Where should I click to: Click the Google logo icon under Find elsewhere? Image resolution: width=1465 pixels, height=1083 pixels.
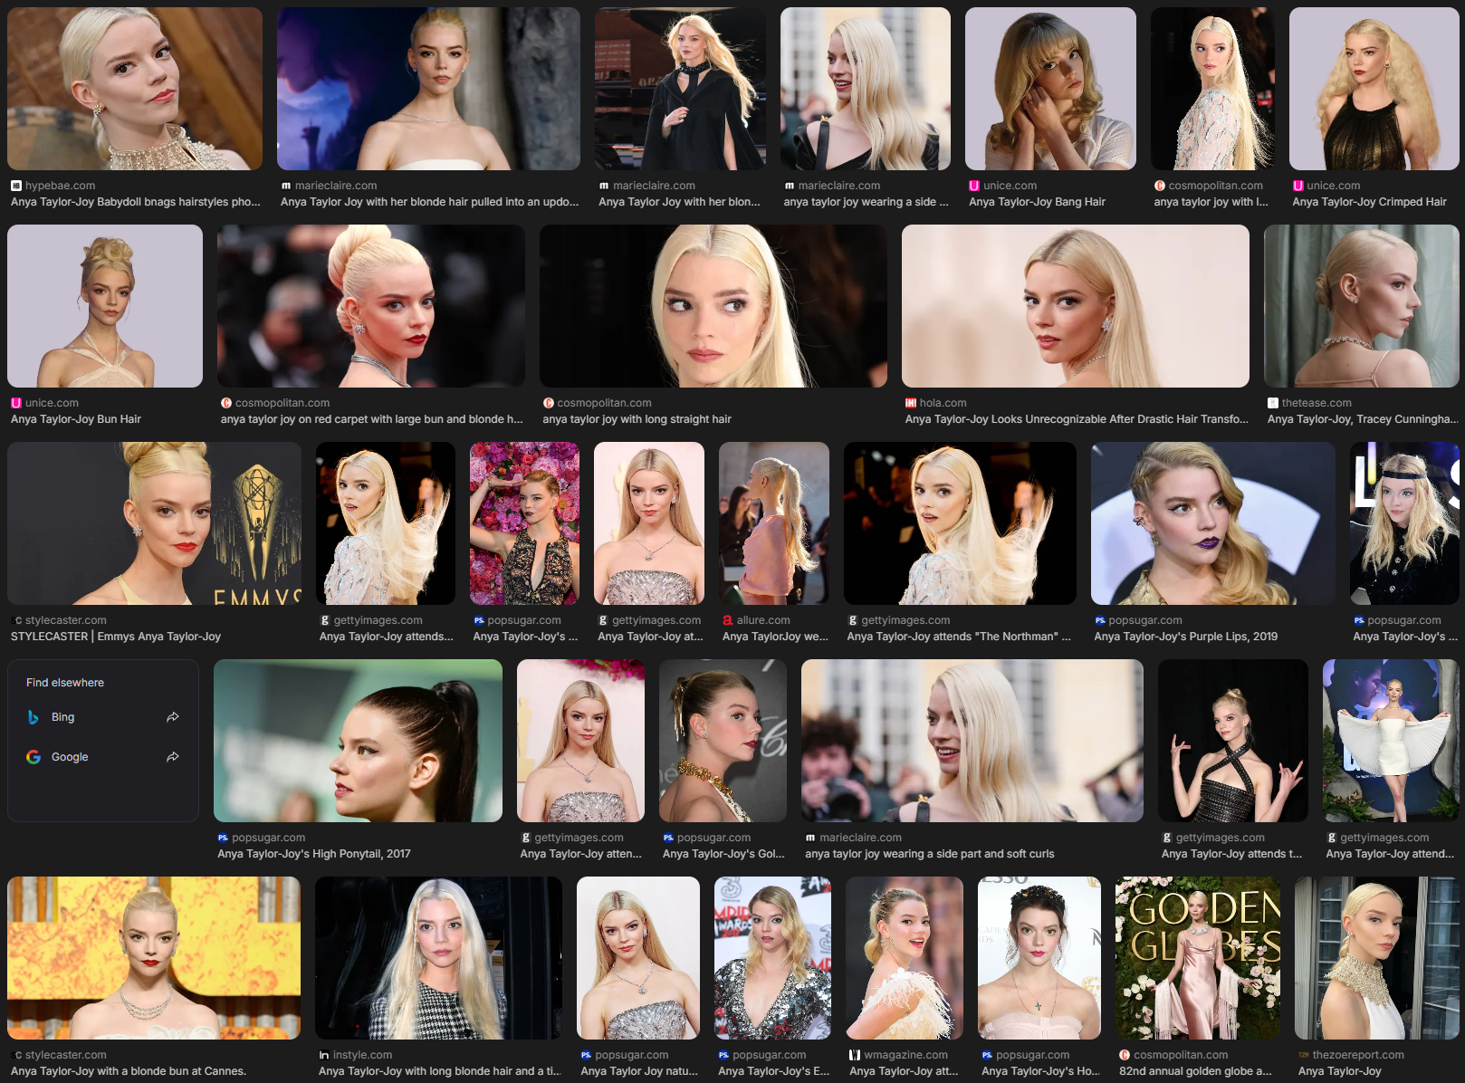34,757
